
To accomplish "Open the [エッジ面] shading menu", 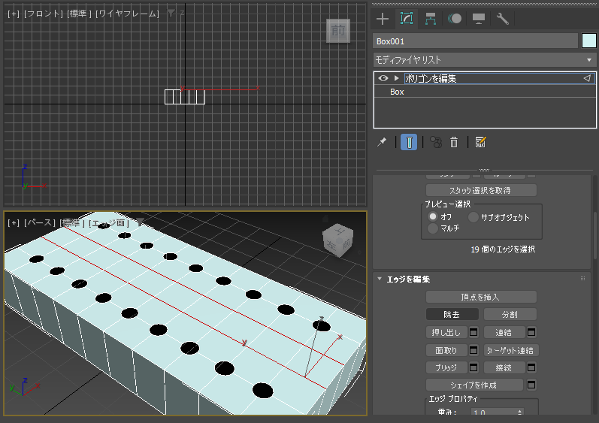I will pos(109,222).
